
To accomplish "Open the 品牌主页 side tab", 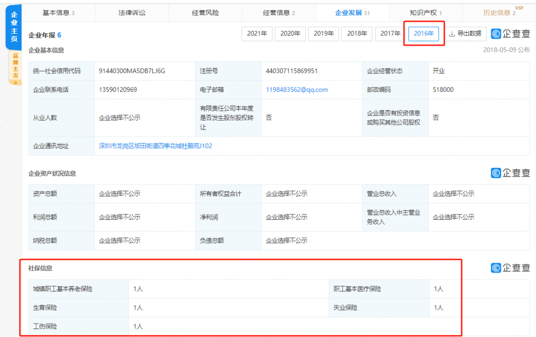I will [15, 67].
